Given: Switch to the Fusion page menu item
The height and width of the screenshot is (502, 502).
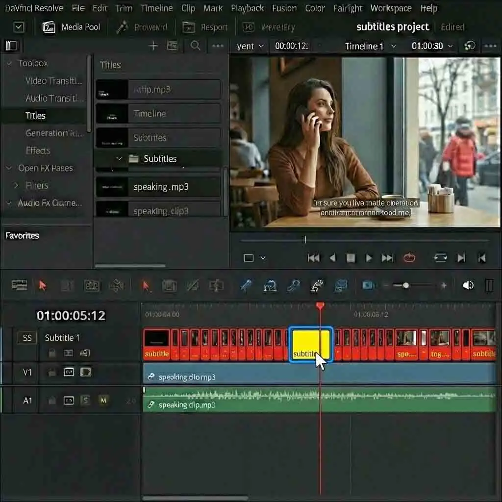Looking at the screenshot, I should 284,8.
